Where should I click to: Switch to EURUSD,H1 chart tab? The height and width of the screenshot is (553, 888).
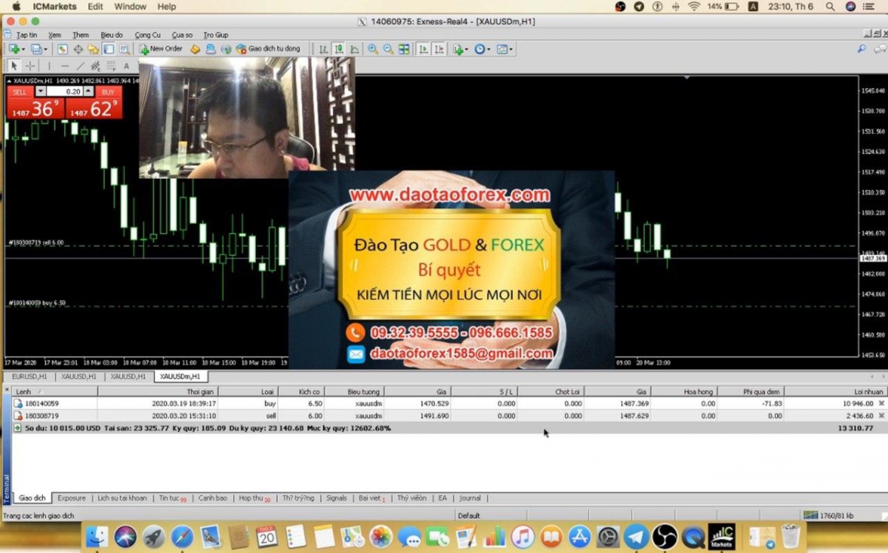pyautogui.click(x=30, y=376)
